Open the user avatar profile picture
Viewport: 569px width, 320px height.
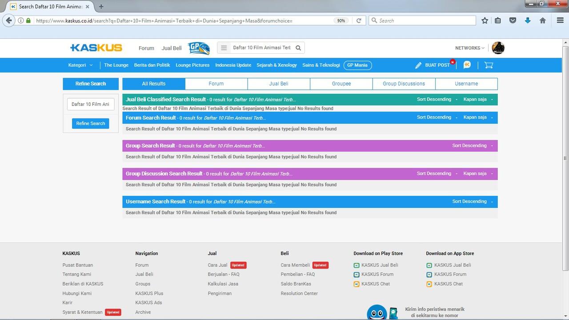(498, 48)
